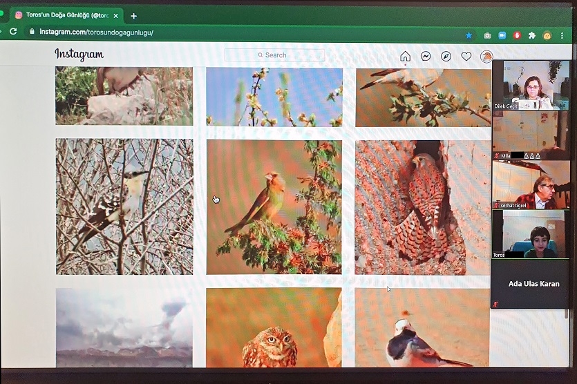Click the Instagram logo link
This screenshot has height=384, width=577.
coord(79,55)
